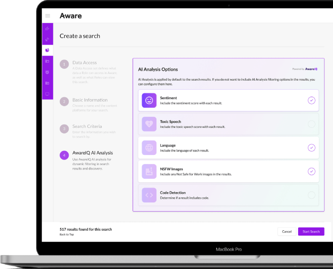Screen dimensions: 333x269
Task: Open the folder with X sidebar icon
Action: [x=47, y=83]
